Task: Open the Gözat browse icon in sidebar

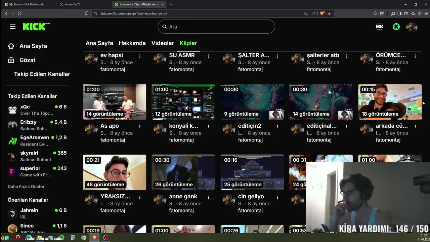Action: point(11,60)
